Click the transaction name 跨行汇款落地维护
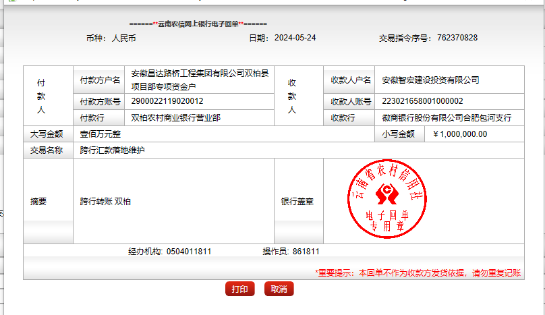This screenshot has width=545, height=315. click(x=112, y=150)
